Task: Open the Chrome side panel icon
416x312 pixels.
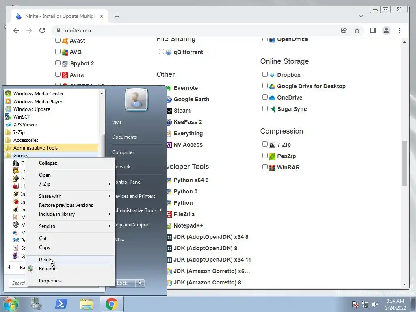Action: tap(373, 30)
